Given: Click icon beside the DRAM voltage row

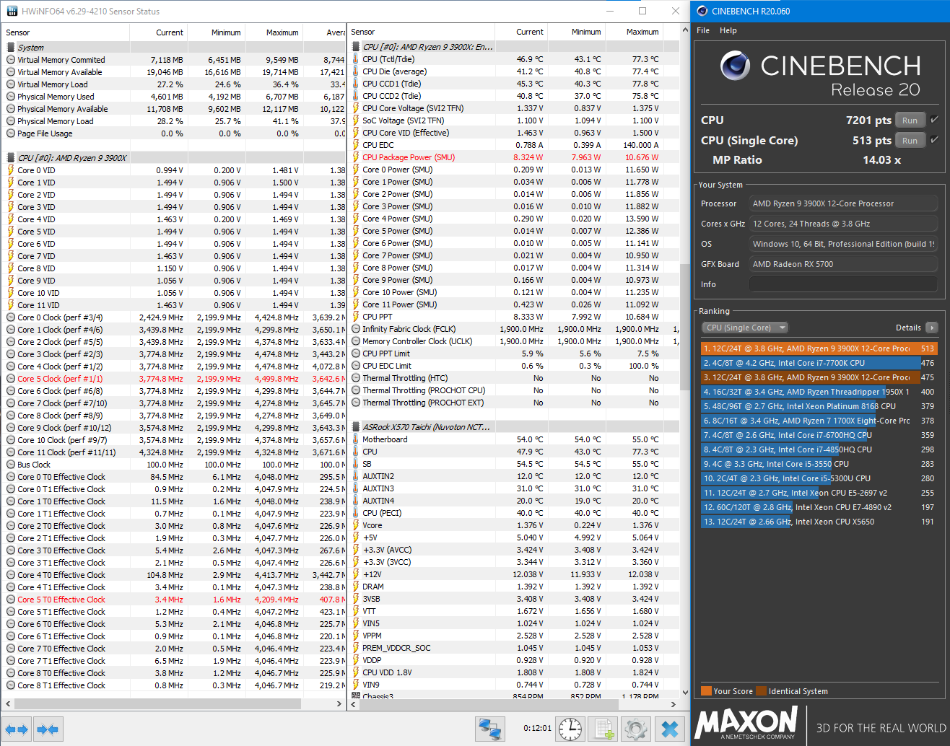Looking at the screenshot, I should tap(356, 587).
